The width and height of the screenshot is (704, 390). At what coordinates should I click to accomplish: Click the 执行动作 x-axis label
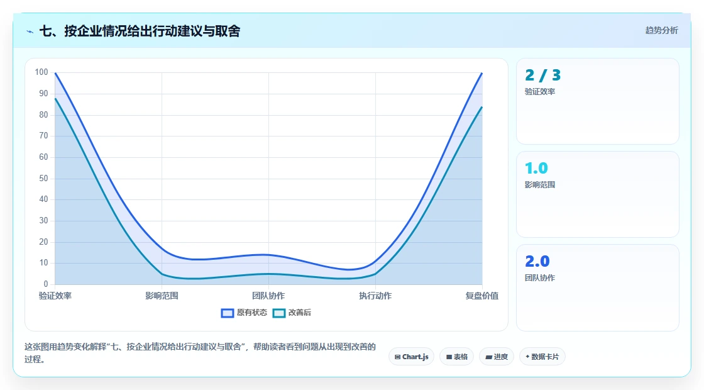(x=375, y=296)
